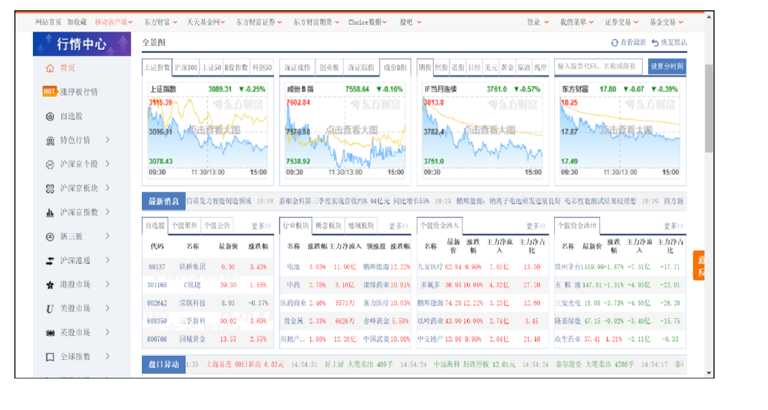Open the 成份B指 chart thumbnail
768x410 pixels.
click(345, 130)
